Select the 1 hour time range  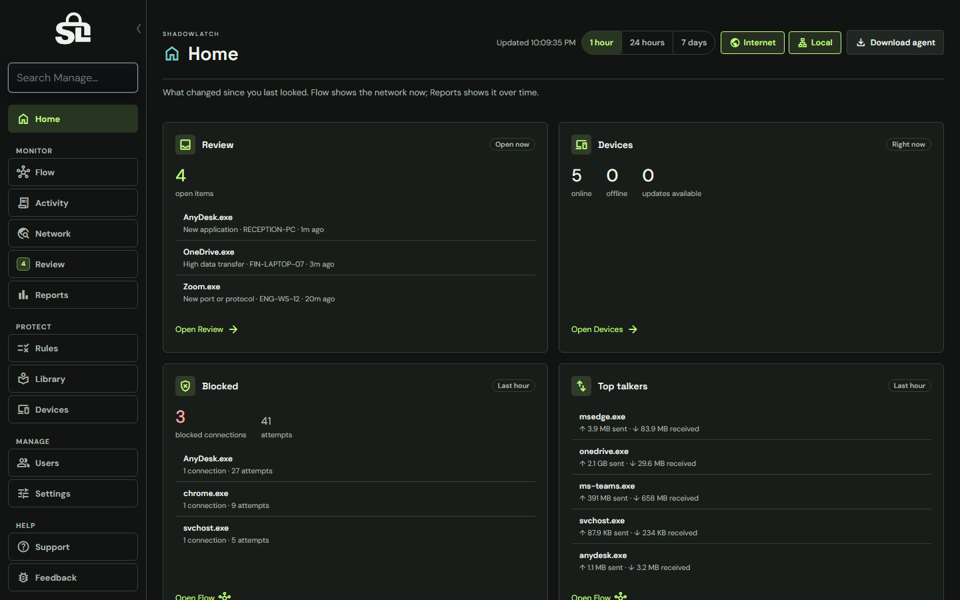[x=601, y=43]
